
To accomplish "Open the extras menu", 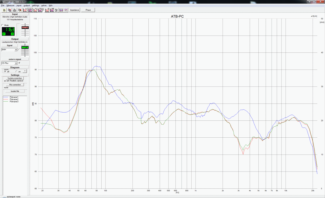I will coord(44,5).
